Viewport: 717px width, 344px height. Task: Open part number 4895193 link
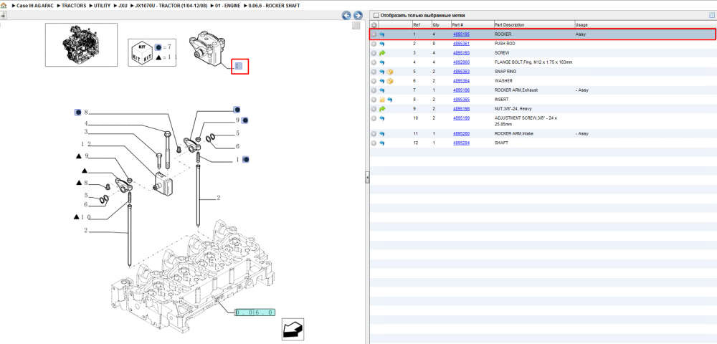pyautogui.click(x=461, y=53)
